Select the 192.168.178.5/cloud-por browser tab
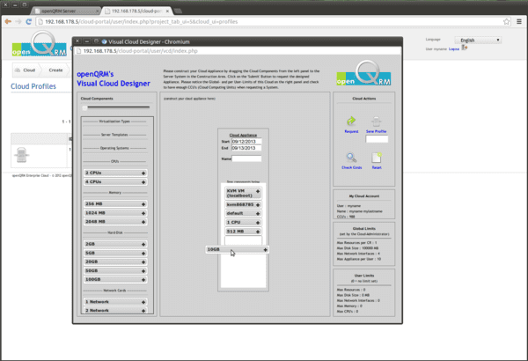 137,11
